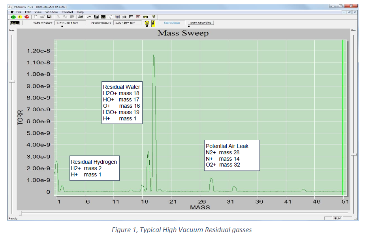Click the red chart toolbar icon
Screen dimensions: 376x238
[138, 17]
